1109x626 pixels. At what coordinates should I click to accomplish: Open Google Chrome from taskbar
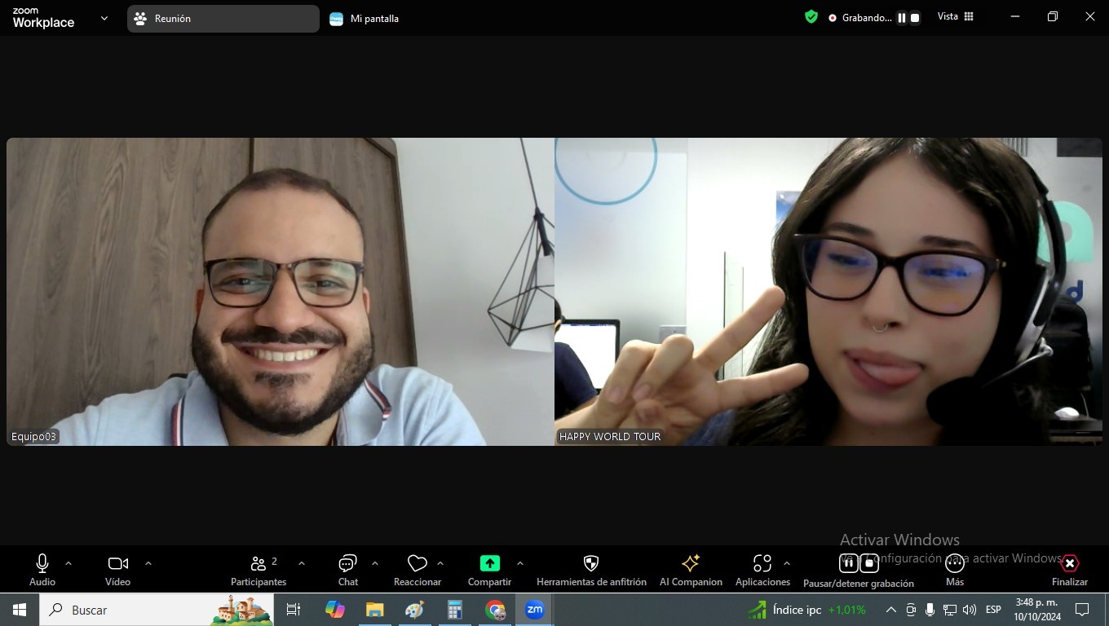pyautogui.click(x=495, y=610)
